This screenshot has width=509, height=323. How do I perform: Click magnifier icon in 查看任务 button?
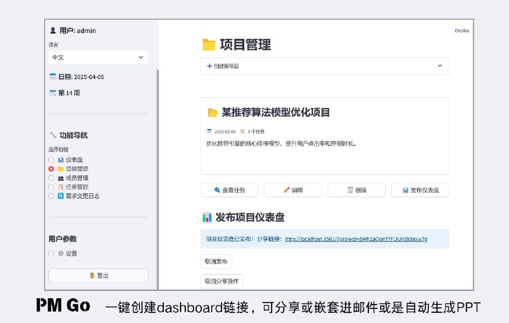tap(217, 190)
